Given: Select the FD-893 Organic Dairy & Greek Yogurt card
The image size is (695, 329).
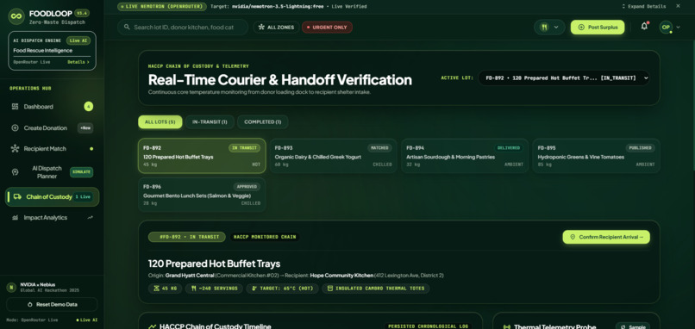Looking at the screenshot, I should coord(334,156).
